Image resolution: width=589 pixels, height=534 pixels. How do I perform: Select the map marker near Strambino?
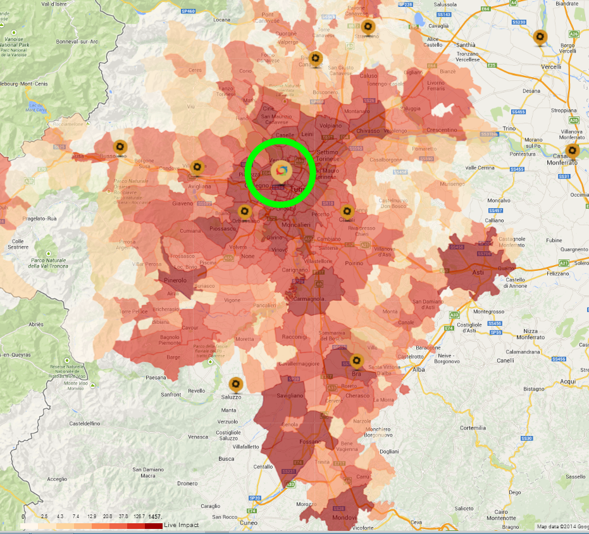pyautogui.click(x=368, y=27)
